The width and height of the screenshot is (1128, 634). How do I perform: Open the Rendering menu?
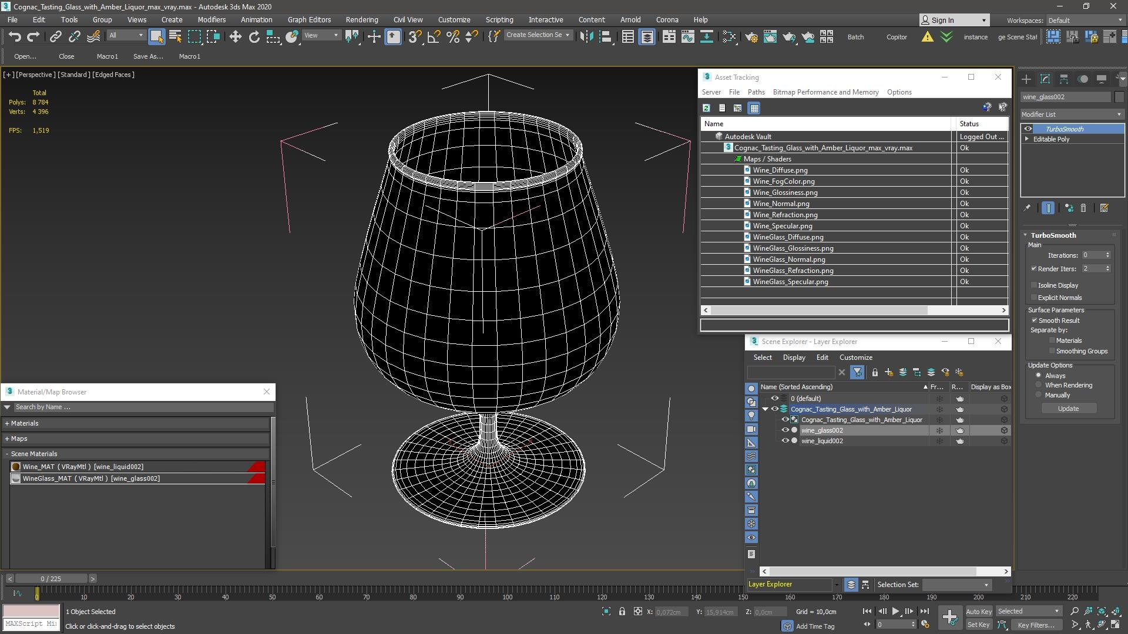pos(361,19)
